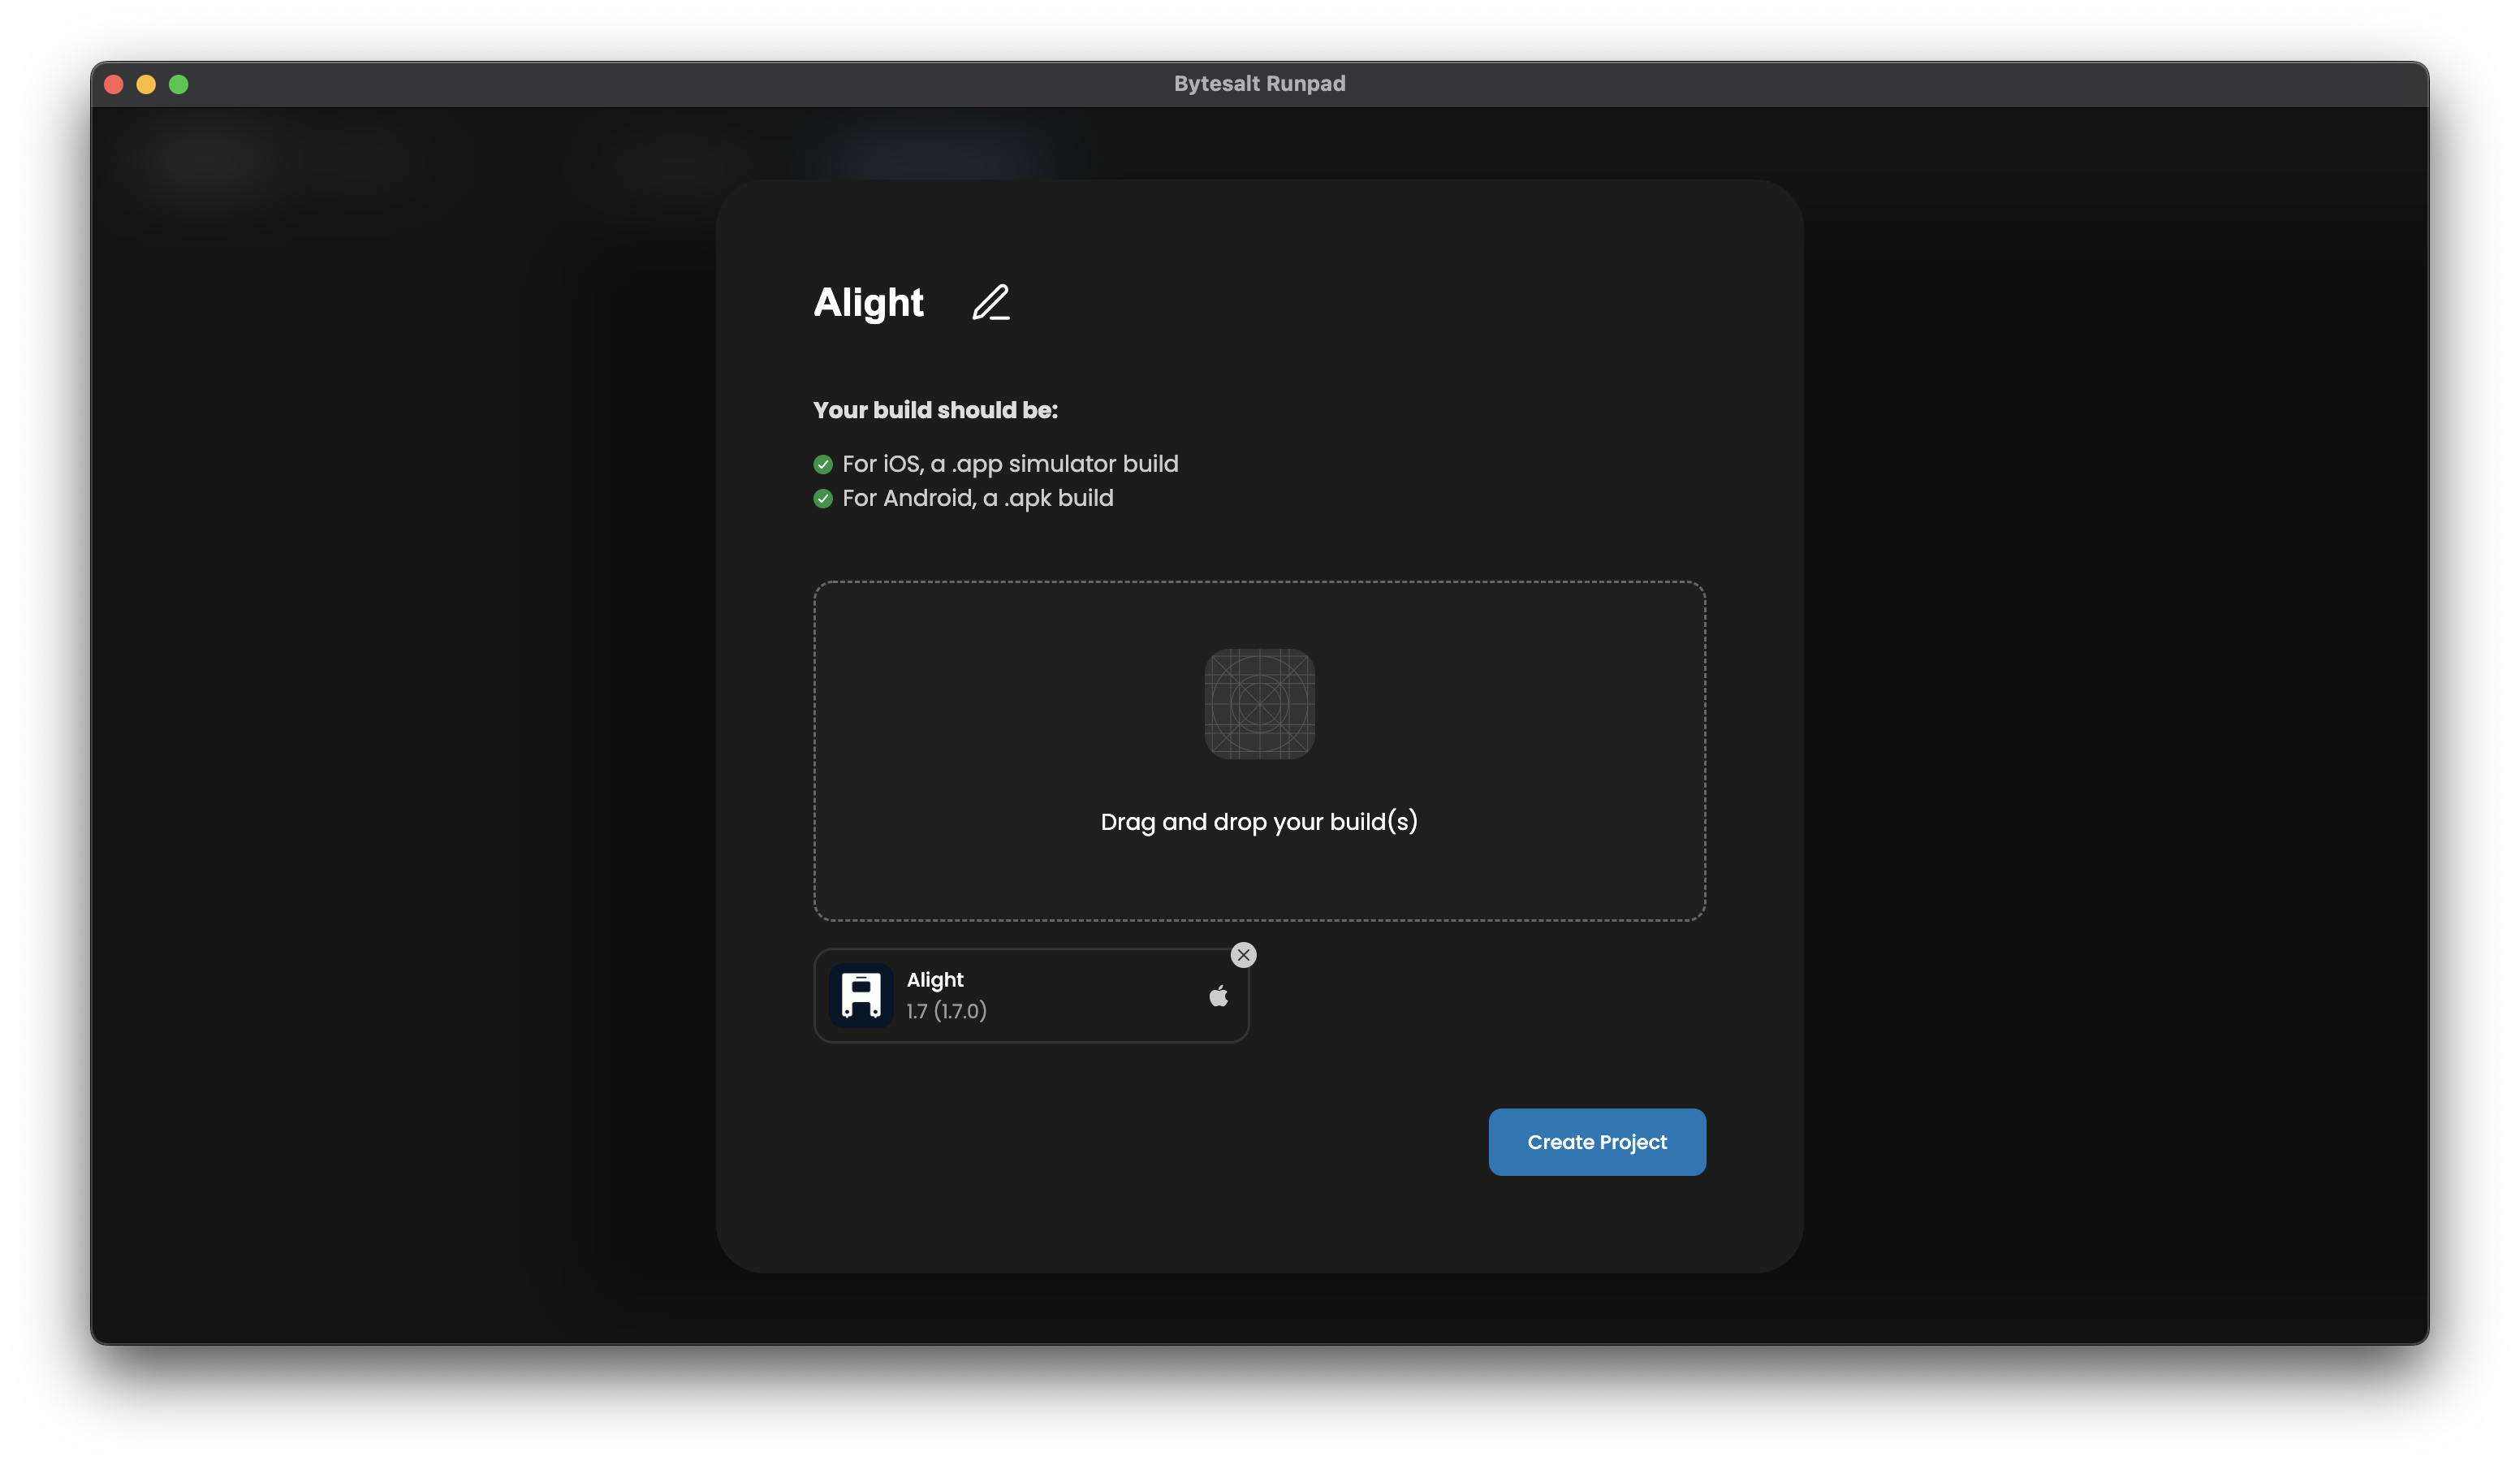The width and height of the screenshot is (2520, 1465).
Task: Click the Bytesalt Runpad window title
Action: [1259, 84]
